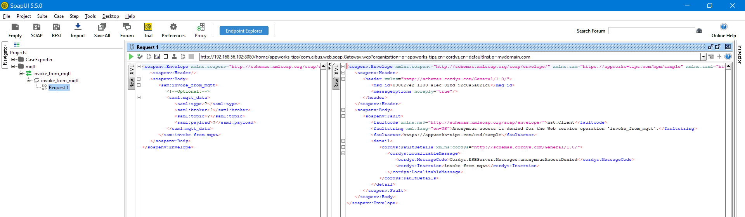Open the Suite menu
The width and height of the screenshot is (745, 217).
click(x=42, y=16)
